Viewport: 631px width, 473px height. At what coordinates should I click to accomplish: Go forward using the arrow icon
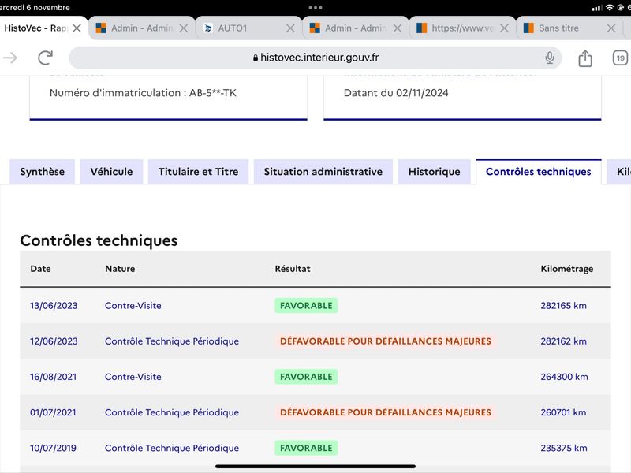[x=10, y=58]
